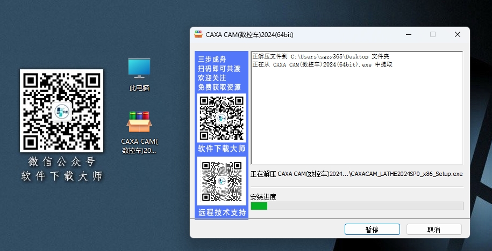Click the 微信公众号 desktop caption

click(61, 162)
